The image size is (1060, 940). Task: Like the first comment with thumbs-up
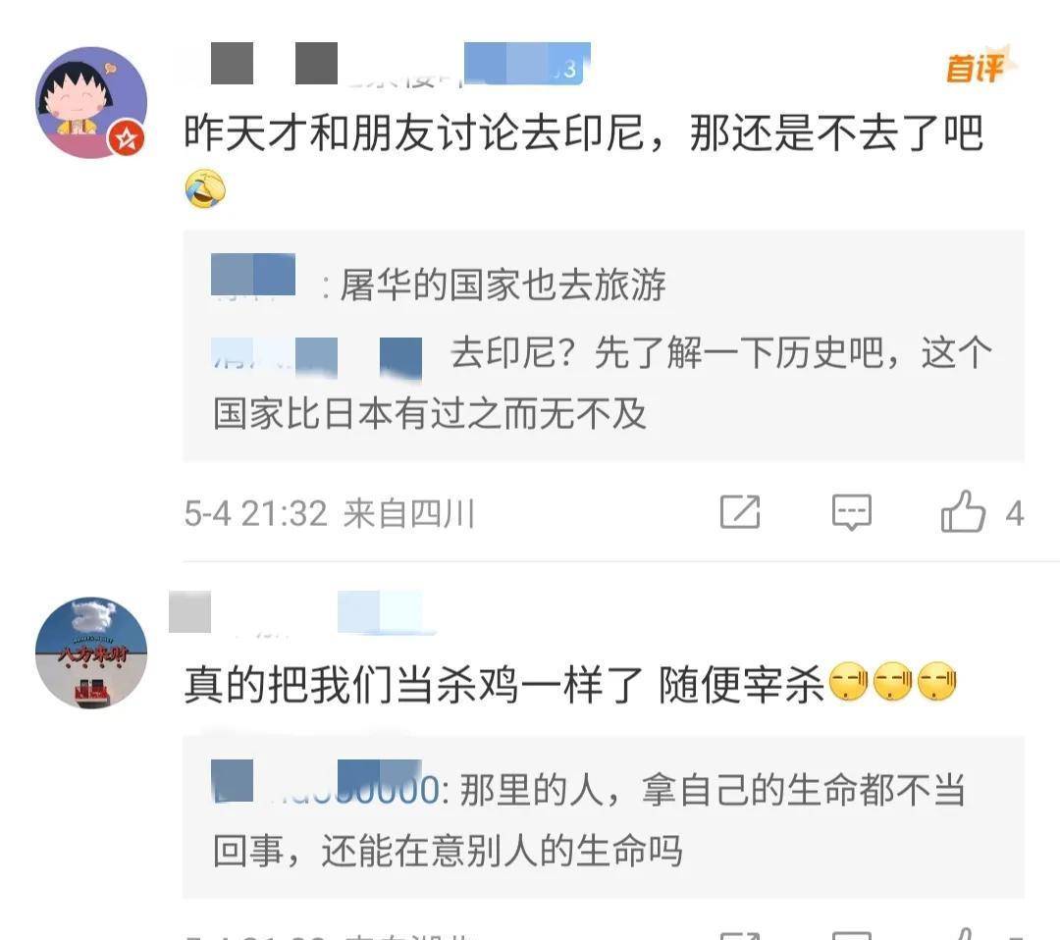point(963,511)
